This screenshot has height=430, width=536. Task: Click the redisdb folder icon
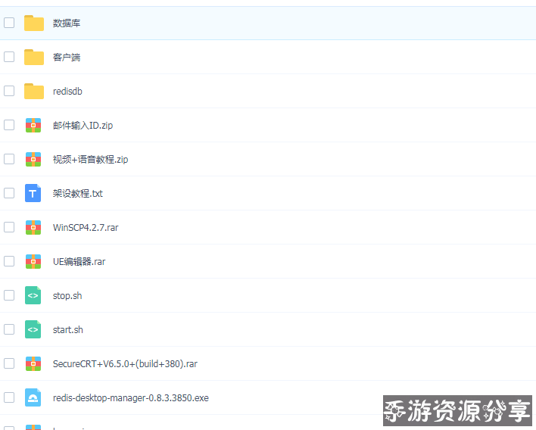[33, 91]
